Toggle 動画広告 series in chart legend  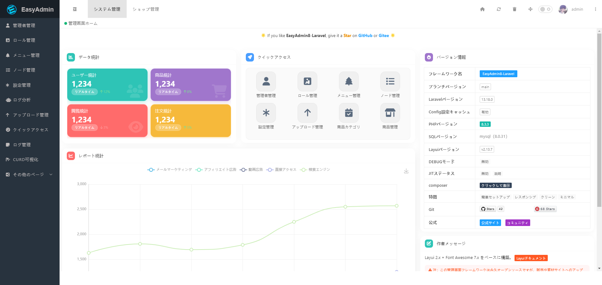251,170
